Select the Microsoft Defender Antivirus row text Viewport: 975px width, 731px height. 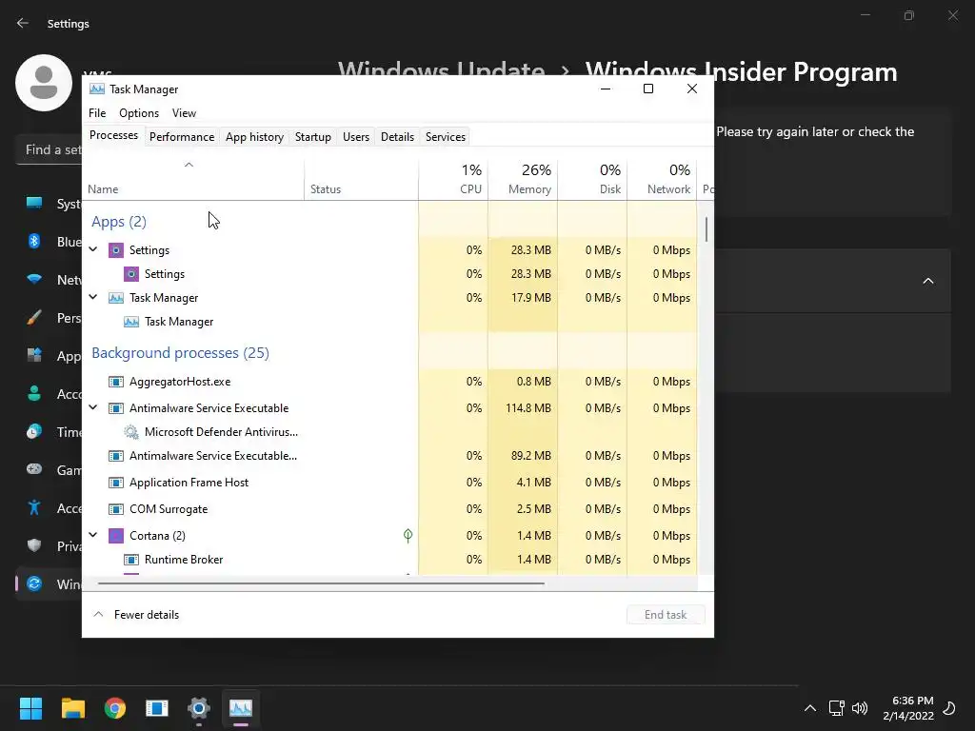[x=221, y=432]
